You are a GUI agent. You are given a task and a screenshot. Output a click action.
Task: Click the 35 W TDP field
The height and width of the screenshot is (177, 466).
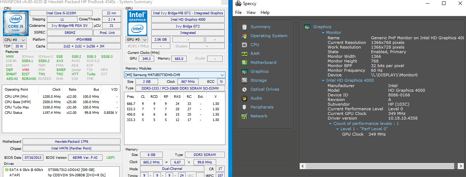click(x=19, y=46)
